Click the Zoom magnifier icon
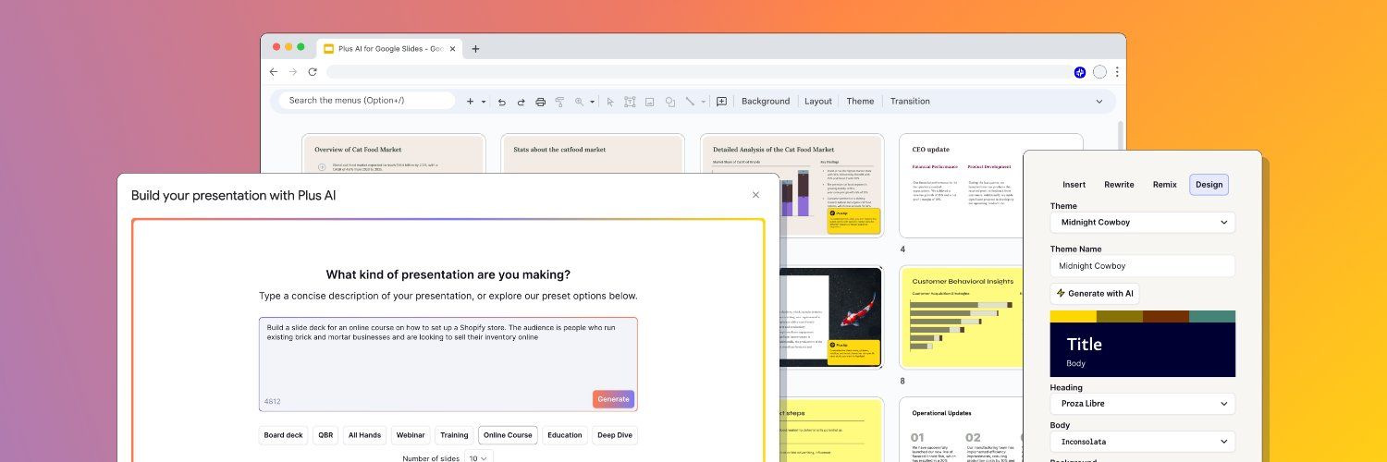1387x462 pixels. [x=580, y=102]
